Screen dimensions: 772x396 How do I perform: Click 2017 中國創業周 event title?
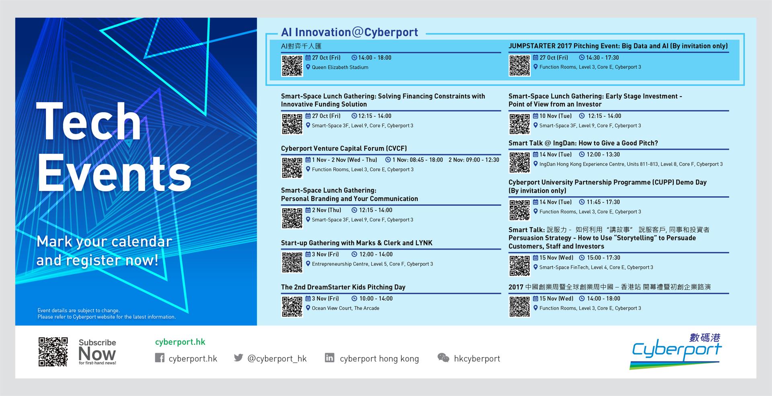point(610,287)
